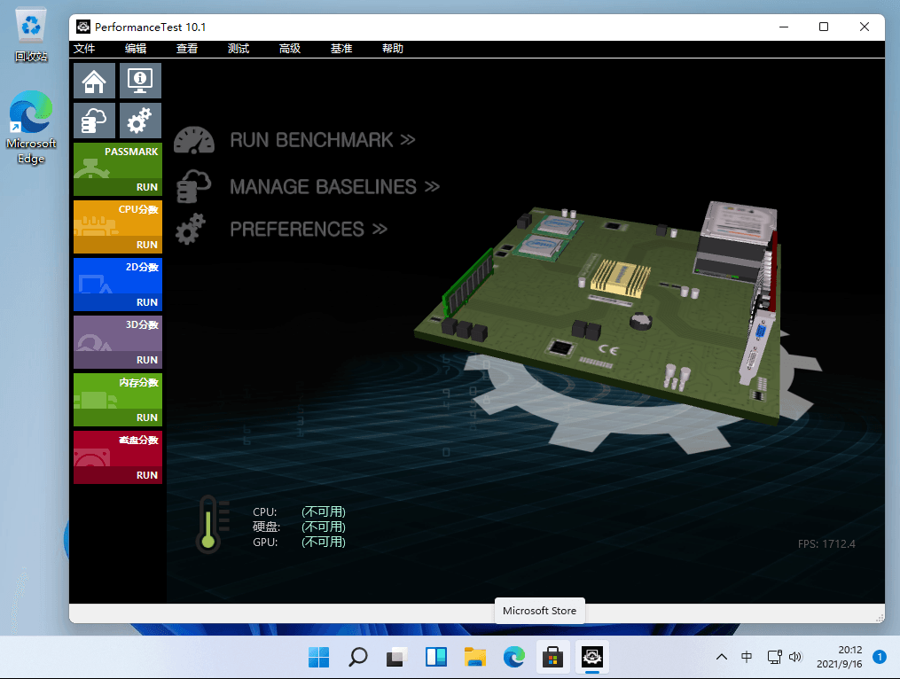
Task: Run the 3D graphics test
Action: 147,360
